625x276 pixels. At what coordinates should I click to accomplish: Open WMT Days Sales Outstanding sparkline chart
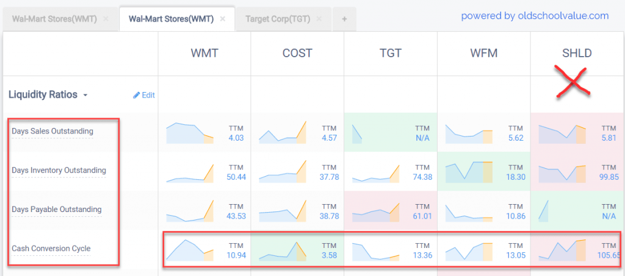pyautogui.click(x=190, y=133)
